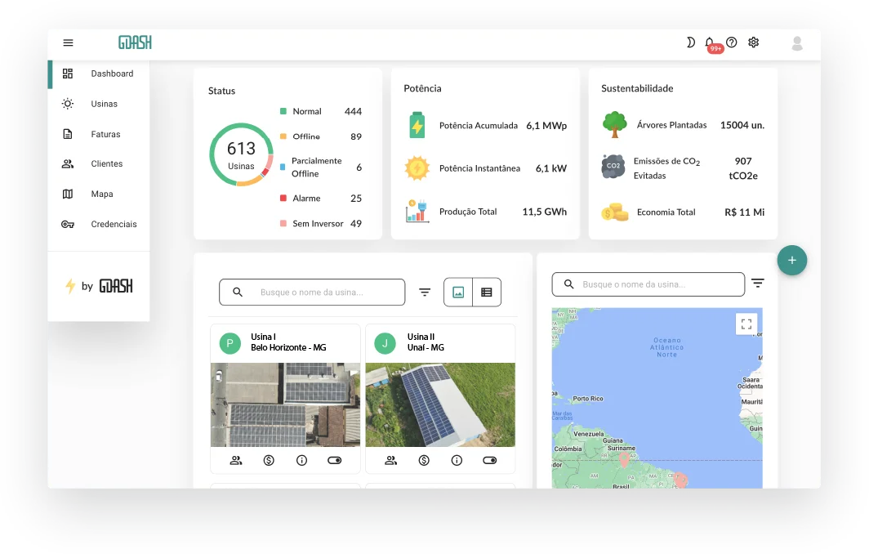Open settings with the gear icon
Viewport: 869px width, 554px height.
(x=754, y=42)
